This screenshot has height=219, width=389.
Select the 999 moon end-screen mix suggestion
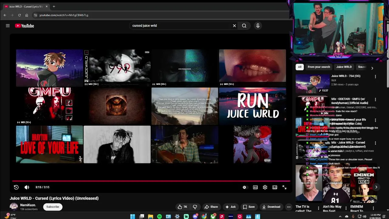click(117, 68)
